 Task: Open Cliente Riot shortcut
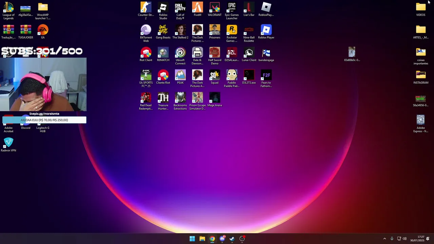tap(163, 77)
